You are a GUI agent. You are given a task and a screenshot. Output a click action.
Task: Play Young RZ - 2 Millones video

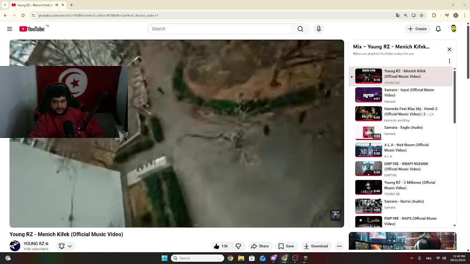point(401,188)
